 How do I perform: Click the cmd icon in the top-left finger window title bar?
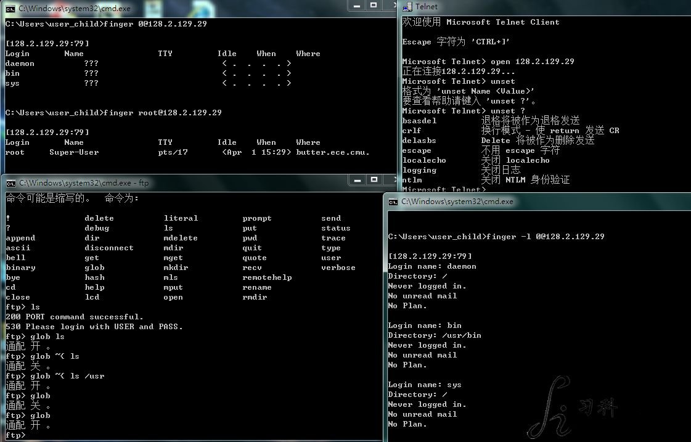pyautogui.click(x=10, y=9)
